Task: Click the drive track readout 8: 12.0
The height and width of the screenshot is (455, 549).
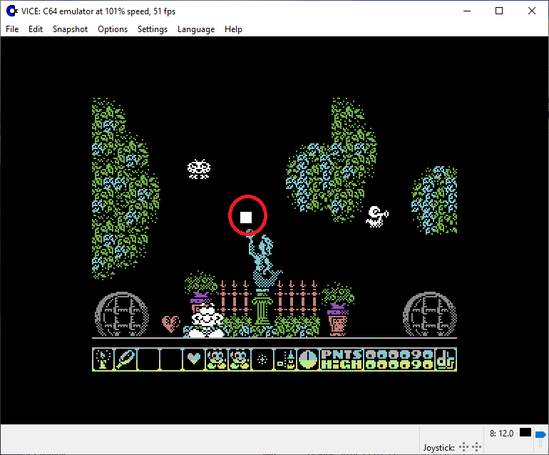Action: [501, 434]
